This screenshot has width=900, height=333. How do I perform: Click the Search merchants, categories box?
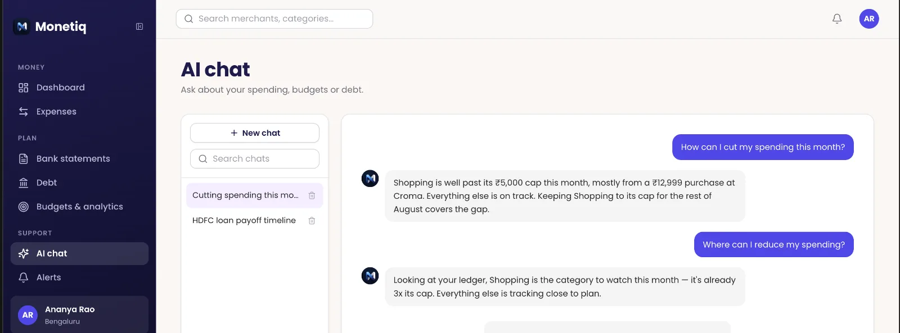pyautogui.click(x=274, y=19)
